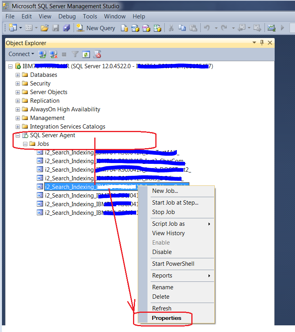Click the Paste clipboard icon
Image resolution: width=295 pixels, height=332 pixels.
coord(193,28)
